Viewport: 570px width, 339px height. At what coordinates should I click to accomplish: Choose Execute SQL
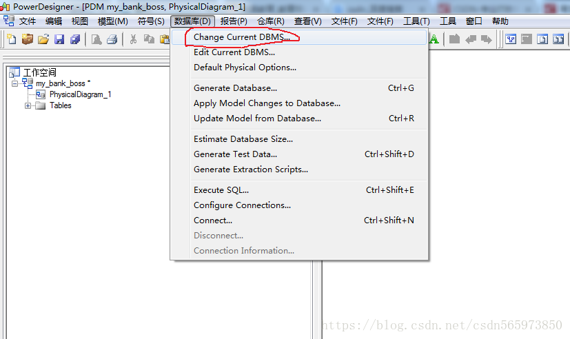point(298,190)
